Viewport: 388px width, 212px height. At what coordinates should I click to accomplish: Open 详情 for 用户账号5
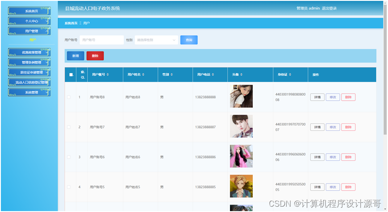coord(317,187)
